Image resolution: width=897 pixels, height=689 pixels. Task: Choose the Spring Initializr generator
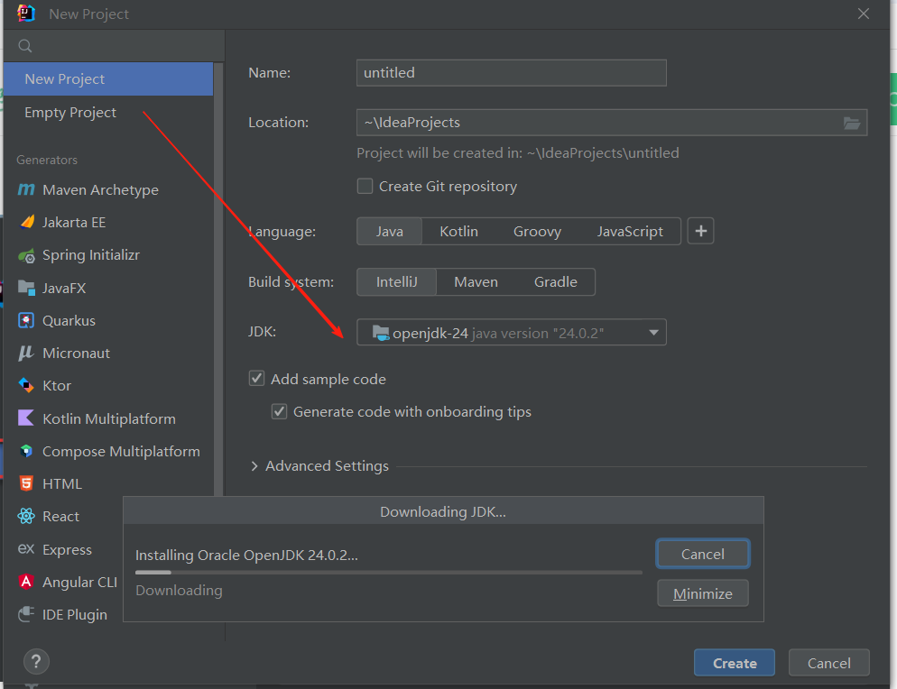(x=108, y=255)
